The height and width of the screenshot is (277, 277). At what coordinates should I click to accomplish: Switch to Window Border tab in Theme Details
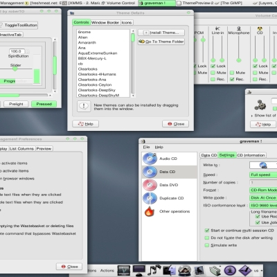point(105,22)
